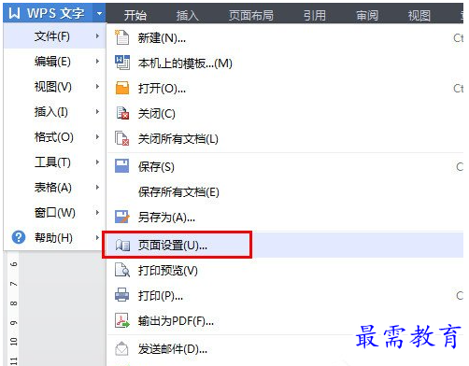
Task: Open the 帮助(H) menu
Action: [x=54, y=237]
